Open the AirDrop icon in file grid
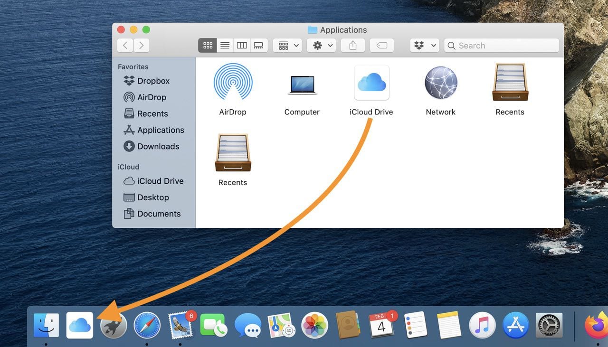 pos(233,83)
